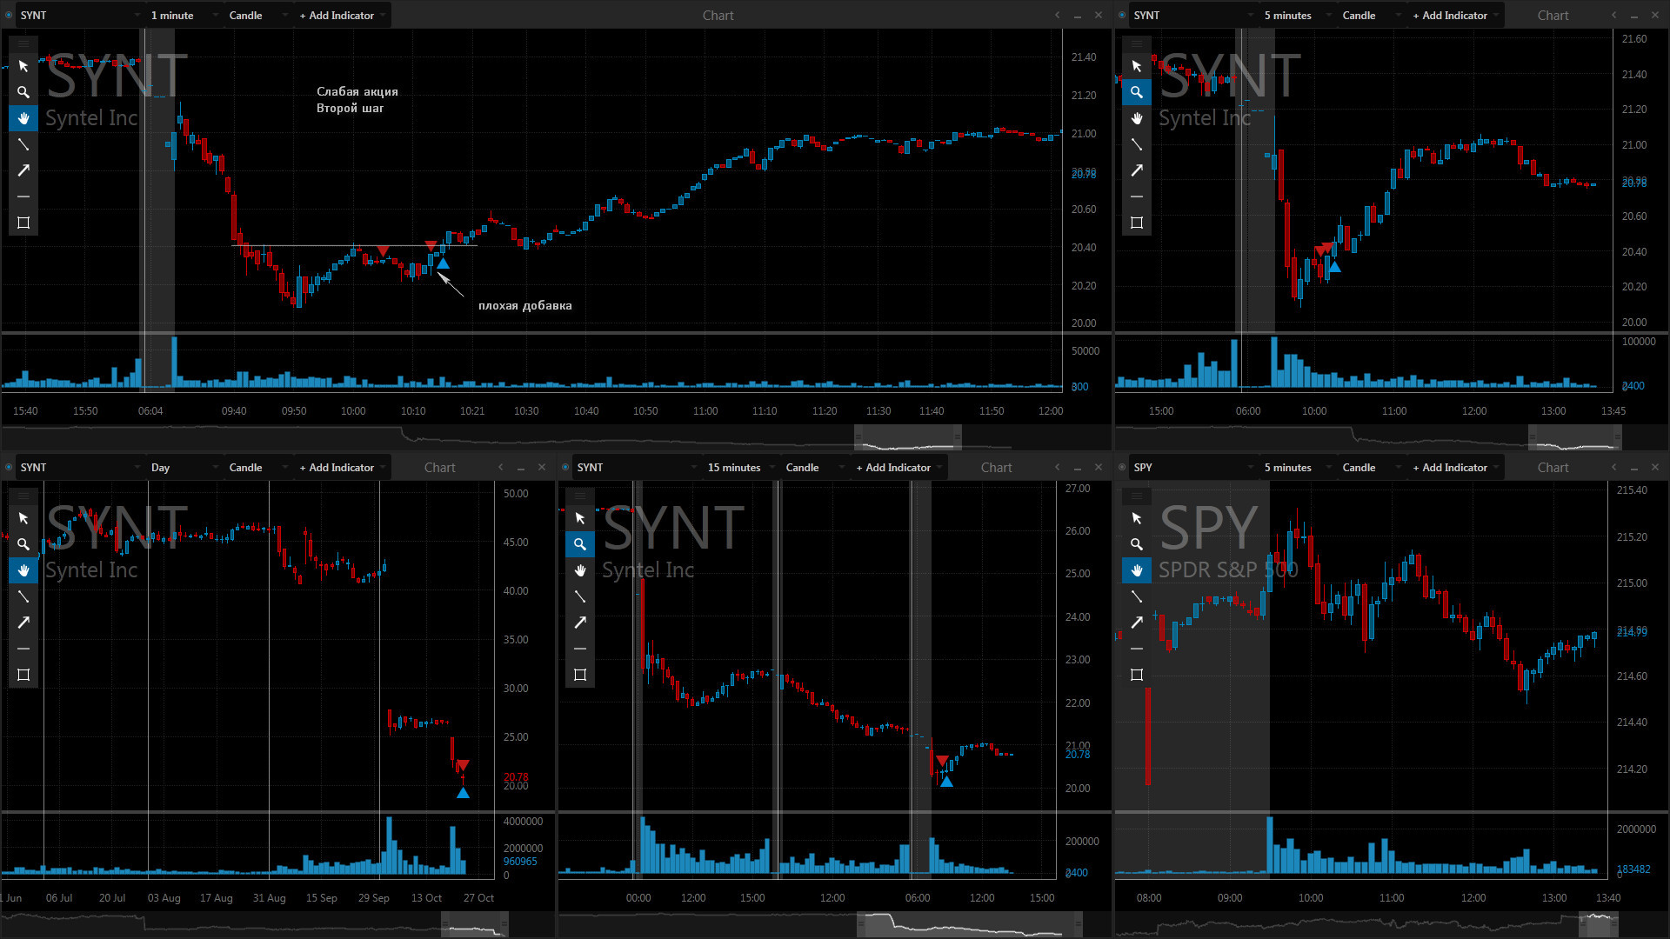
Task: Select line draw tool in SYNT 1 minute chart
Action: 23,144
